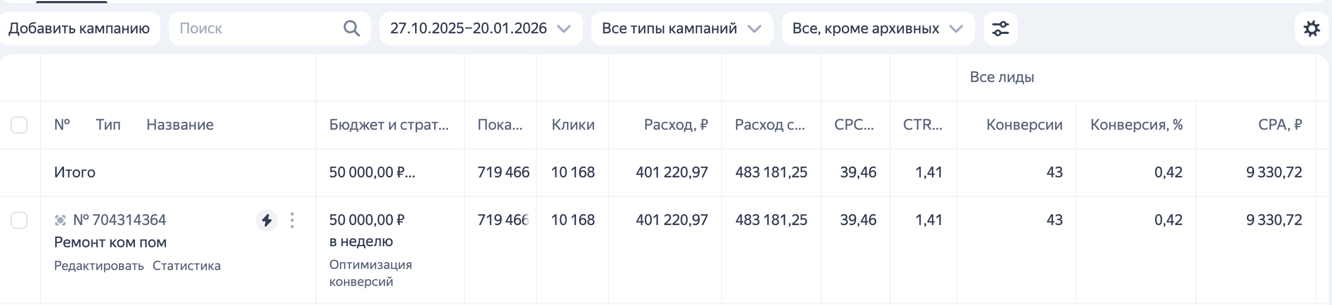The width and height of the screenshot is (1332, 305).
Task: Click the campaign type icon beside № 704314364
Action: (x=62, y=219)
